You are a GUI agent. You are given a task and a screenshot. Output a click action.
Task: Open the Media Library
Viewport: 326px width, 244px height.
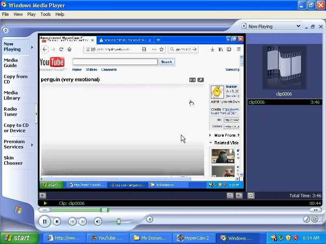click(x=12, y=95)
